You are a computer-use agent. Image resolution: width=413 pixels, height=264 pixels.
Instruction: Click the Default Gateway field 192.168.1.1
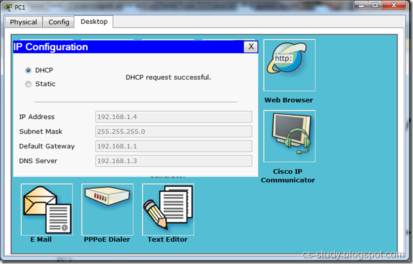[174, 146]
